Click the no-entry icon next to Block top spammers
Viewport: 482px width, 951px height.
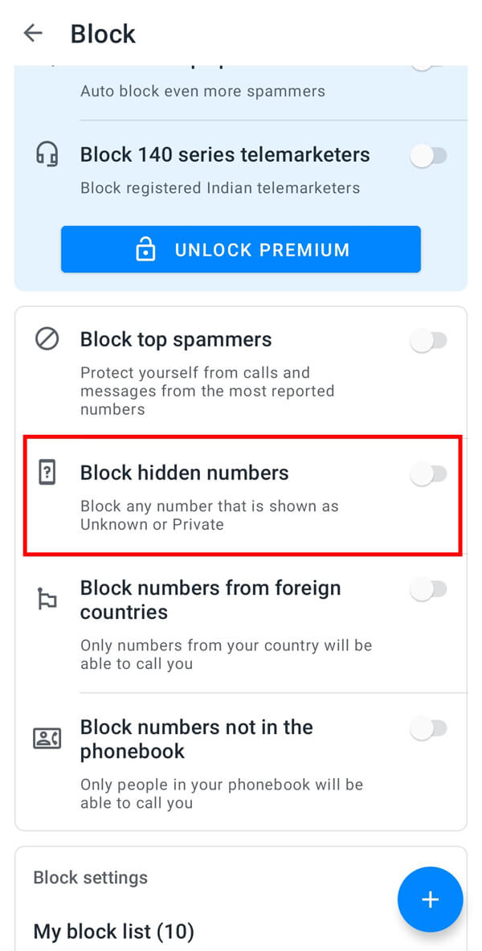[x=47, y=339]
